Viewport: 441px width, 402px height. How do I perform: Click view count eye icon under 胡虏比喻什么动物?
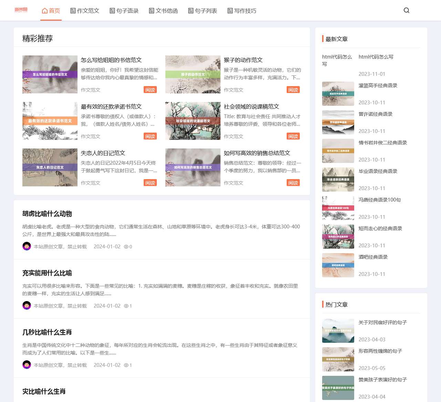(126, 247)
